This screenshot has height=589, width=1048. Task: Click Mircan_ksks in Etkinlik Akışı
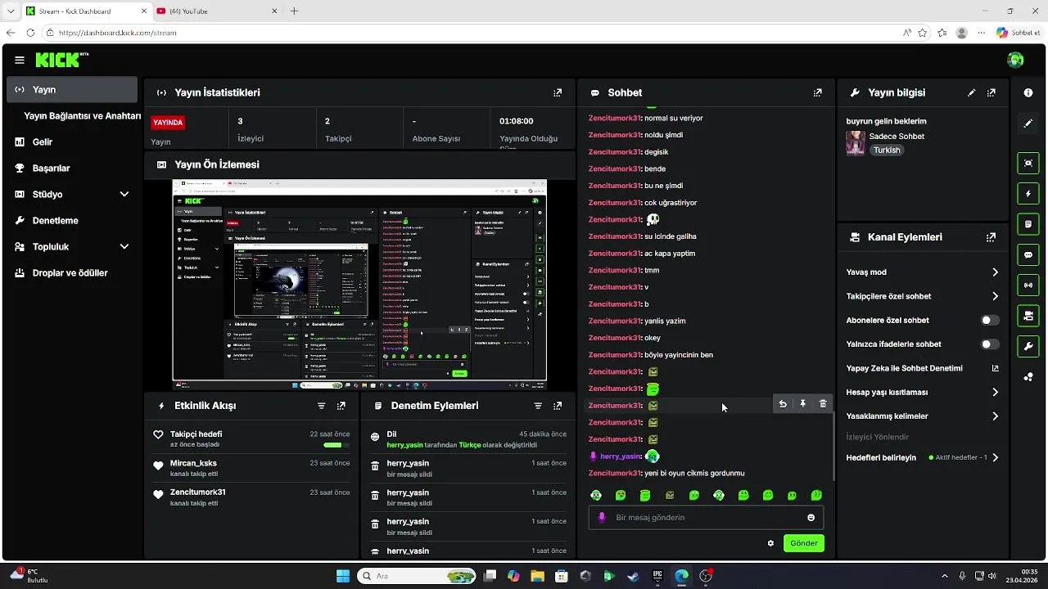pos(193,463)
